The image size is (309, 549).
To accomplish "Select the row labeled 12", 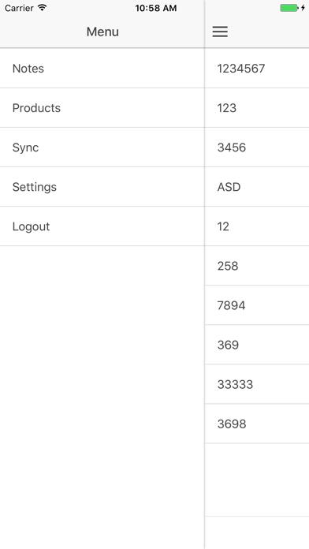I will (257, 226).
